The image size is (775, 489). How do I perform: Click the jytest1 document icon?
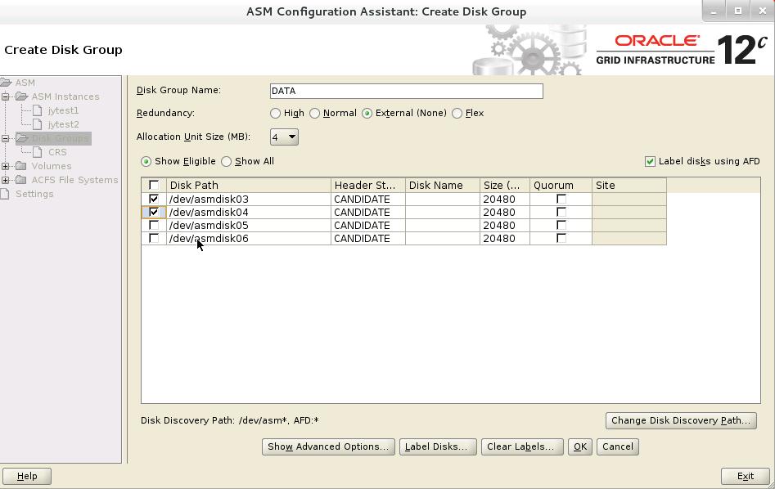point(37,110)
